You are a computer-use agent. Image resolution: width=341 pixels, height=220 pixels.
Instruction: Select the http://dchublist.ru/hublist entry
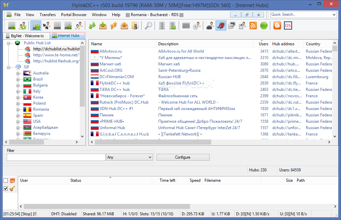point(56,49)
